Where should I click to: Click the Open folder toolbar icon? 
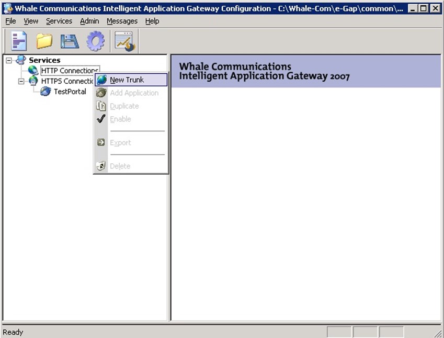[44, 41]
